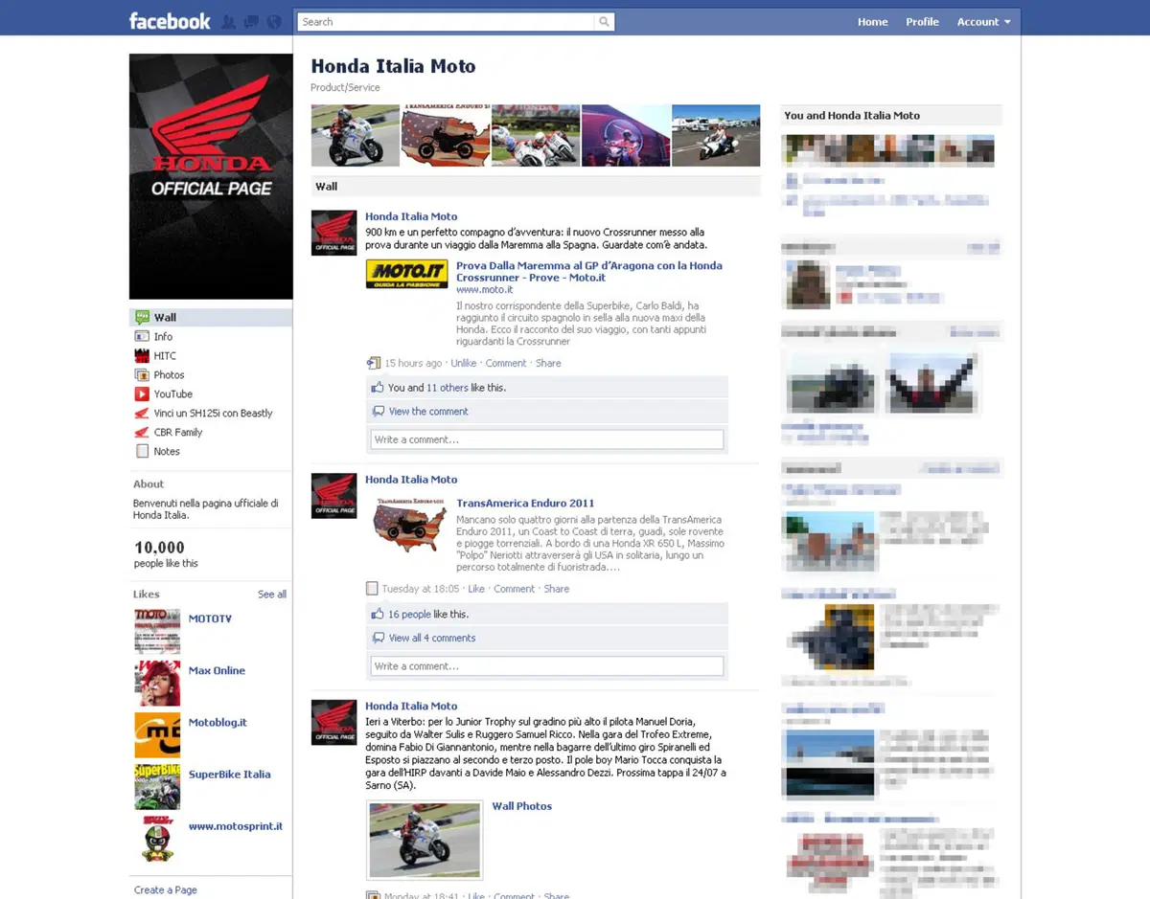Click the thumbs-up icon beside 16 people
The width and height of the screenshot is (1150, 899).
pos(378,614)
